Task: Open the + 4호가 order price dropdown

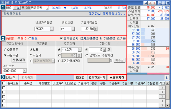Action: (x=80, y=50)
